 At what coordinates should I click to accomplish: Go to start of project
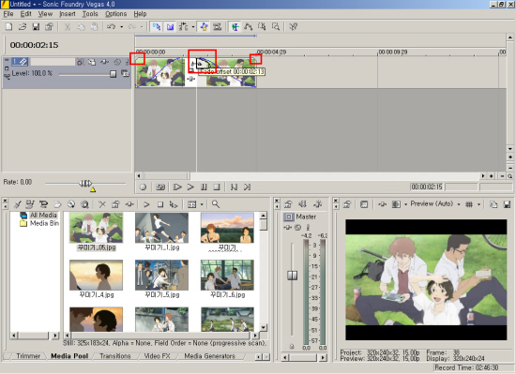coord(234,187)
